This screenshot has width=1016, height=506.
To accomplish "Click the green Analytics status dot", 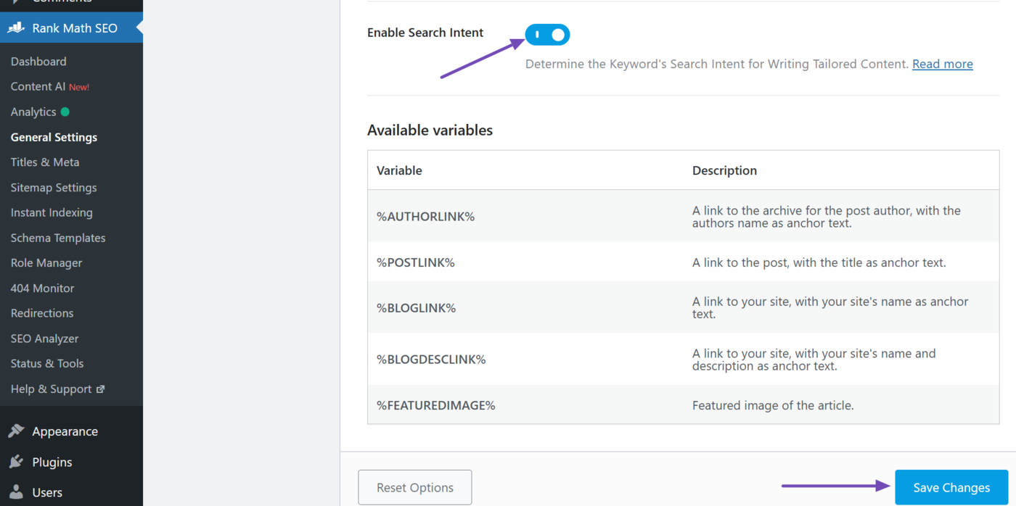I will coord(65,112).
